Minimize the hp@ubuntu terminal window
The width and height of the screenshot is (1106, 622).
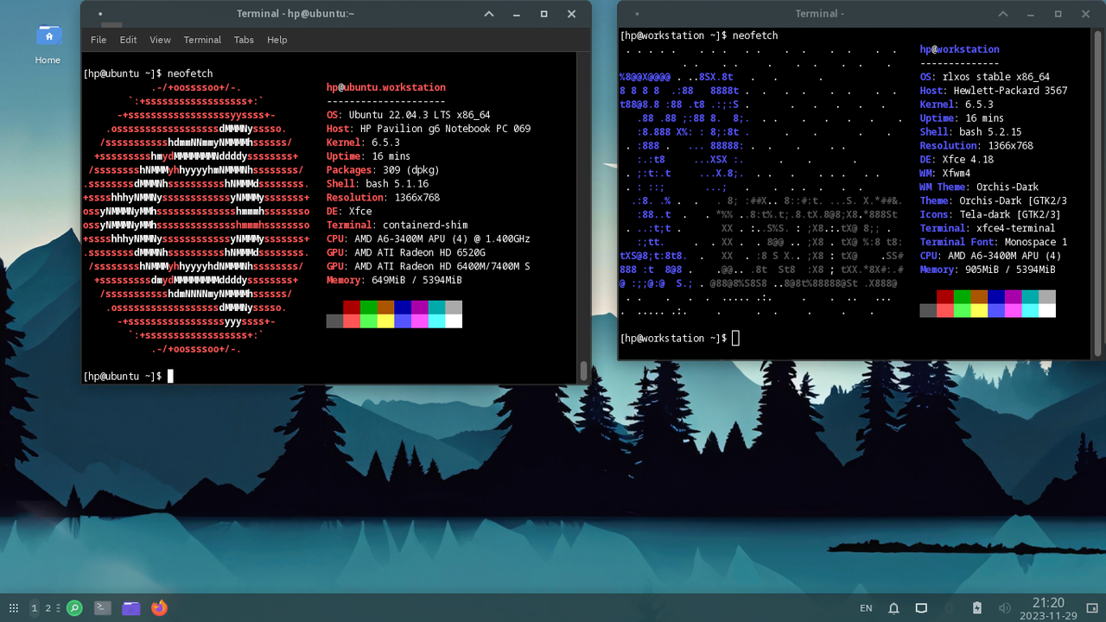517,15
